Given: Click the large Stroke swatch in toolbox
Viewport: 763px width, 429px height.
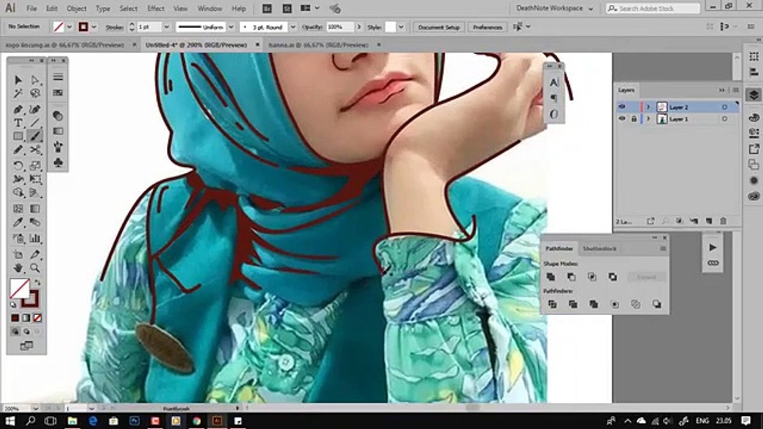Looking at the screenshot, I should pyautogui.click(x=29, y=298).
